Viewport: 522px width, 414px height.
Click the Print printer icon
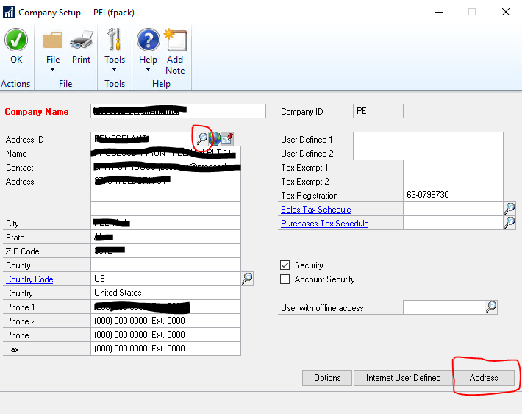[81, 40]
